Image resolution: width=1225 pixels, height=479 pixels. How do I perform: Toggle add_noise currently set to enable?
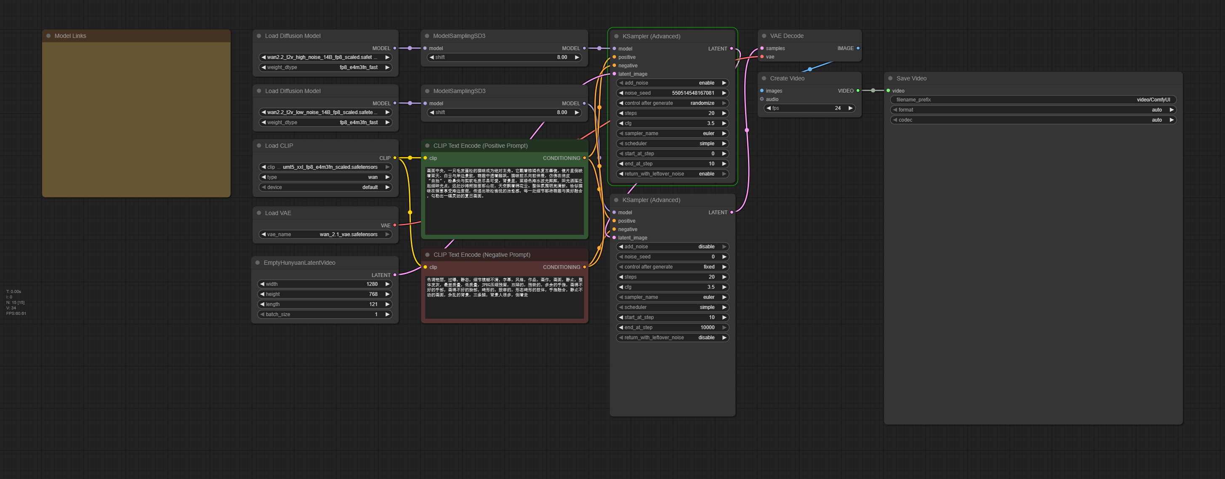[673, 83]
